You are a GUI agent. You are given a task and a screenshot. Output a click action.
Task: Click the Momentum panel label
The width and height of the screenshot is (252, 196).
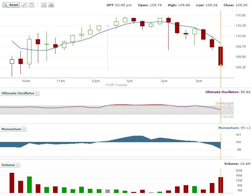(x=11, y=129)
